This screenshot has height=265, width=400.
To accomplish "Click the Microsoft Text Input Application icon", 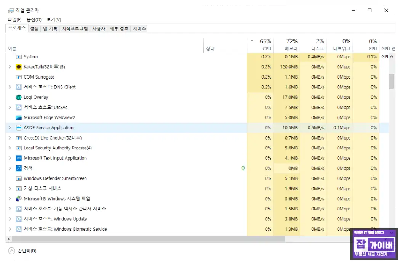I will (x=19, y=158).
